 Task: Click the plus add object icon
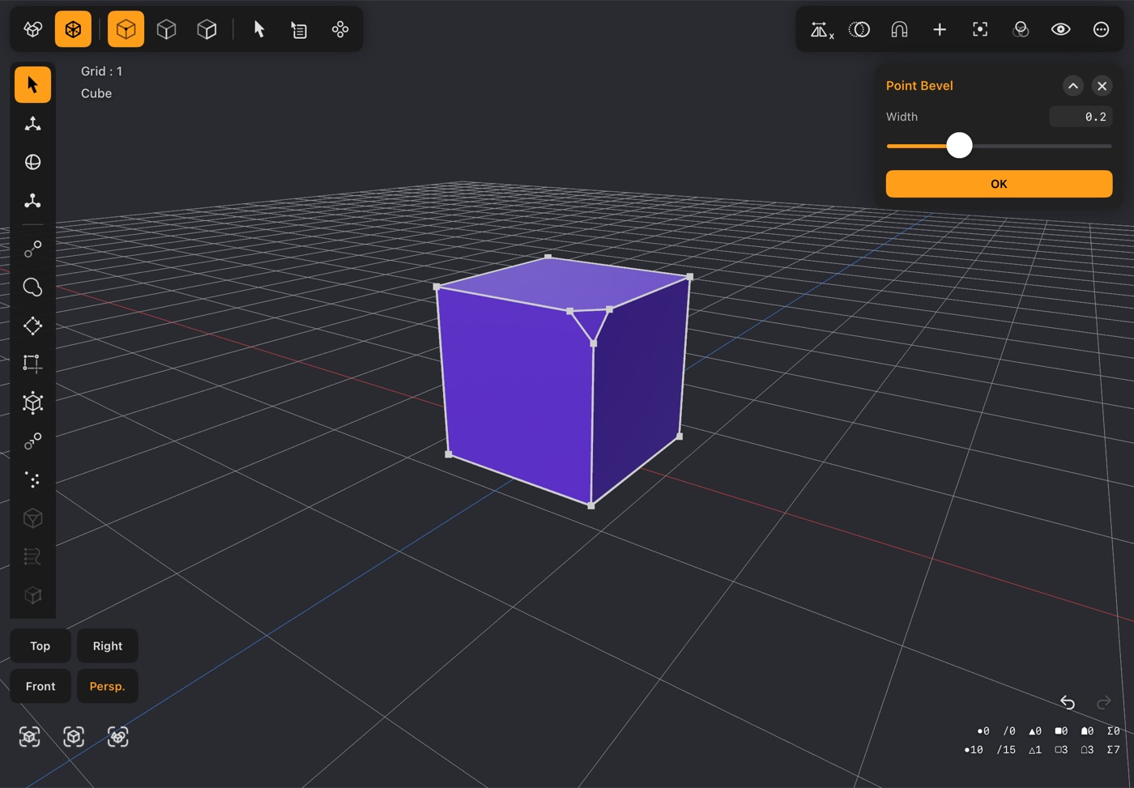tap(940, 30)
